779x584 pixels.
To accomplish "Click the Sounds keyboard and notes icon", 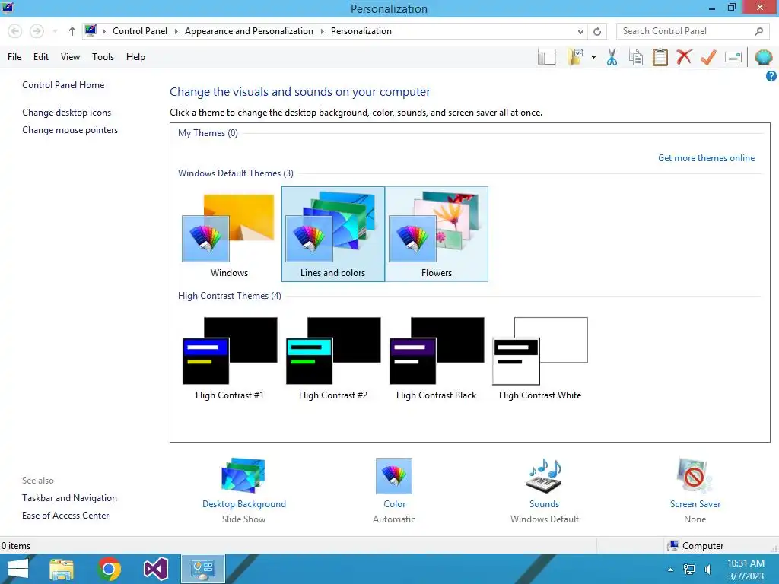I will [544, 476].
